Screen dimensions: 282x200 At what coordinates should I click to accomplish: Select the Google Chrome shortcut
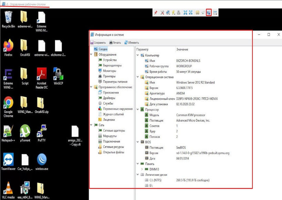pyautogui.click(x=8, y=107)
